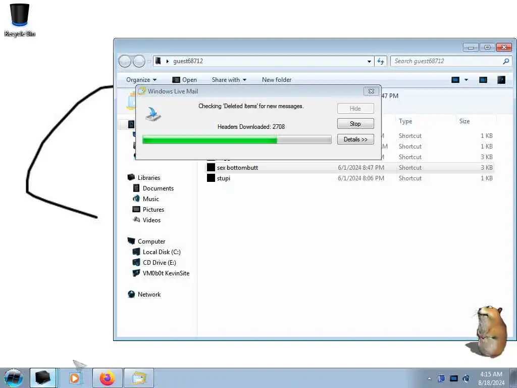Close the Windows Live Mail dialog
The height and width of the screenshot is (388, 517).
[x=371, y=91]
